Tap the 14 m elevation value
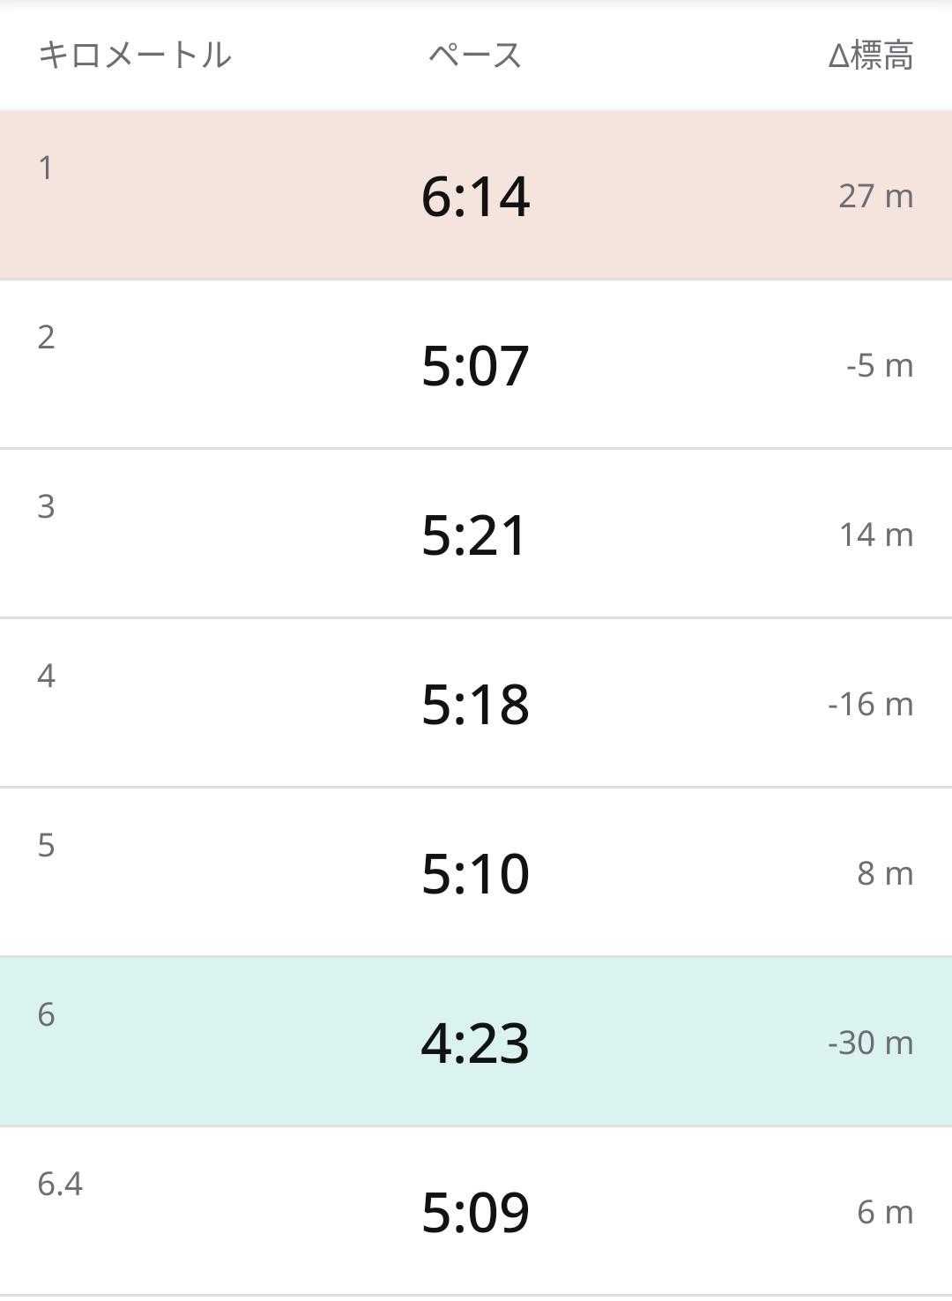Image resolution: width=952 pixels, height=1301 pixels. click(x=875, y=535)
